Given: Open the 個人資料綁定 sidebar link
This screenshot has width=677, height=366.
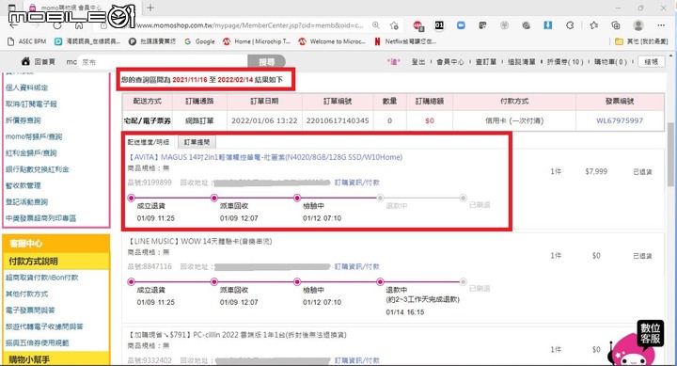Looking at the screenshot, I should pyautogui.click(x=26, y=88).
